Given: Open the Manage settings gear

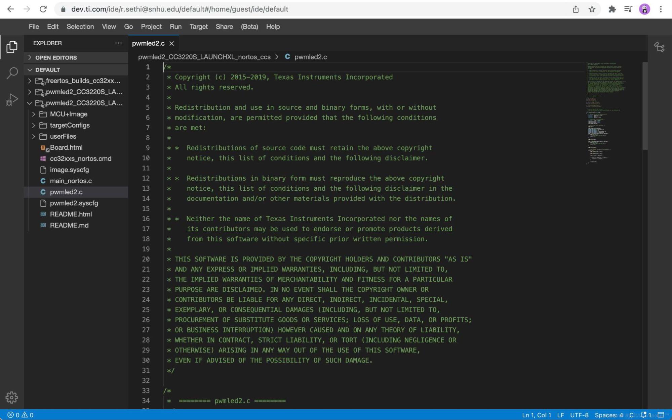Looking at the screenshot, I should [12, 398].
